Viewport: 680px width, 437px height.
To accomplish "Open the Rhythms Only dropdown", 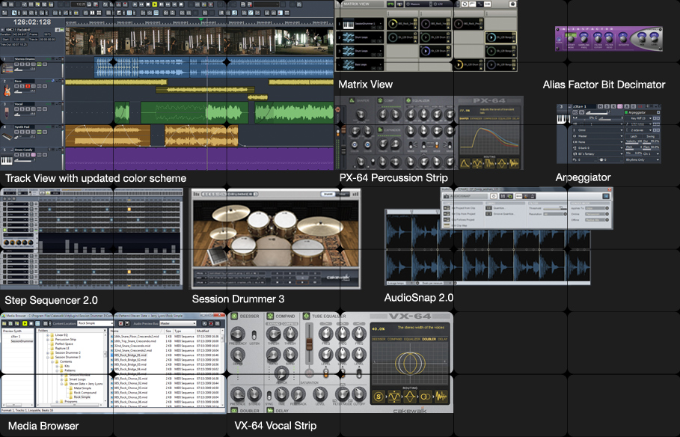I will 643,159.
